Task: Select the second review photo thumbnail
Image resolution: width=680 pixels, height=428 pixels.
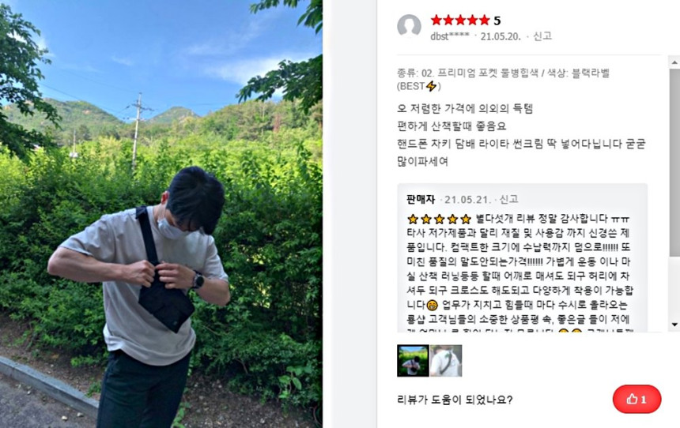Action: click(446, 360)
